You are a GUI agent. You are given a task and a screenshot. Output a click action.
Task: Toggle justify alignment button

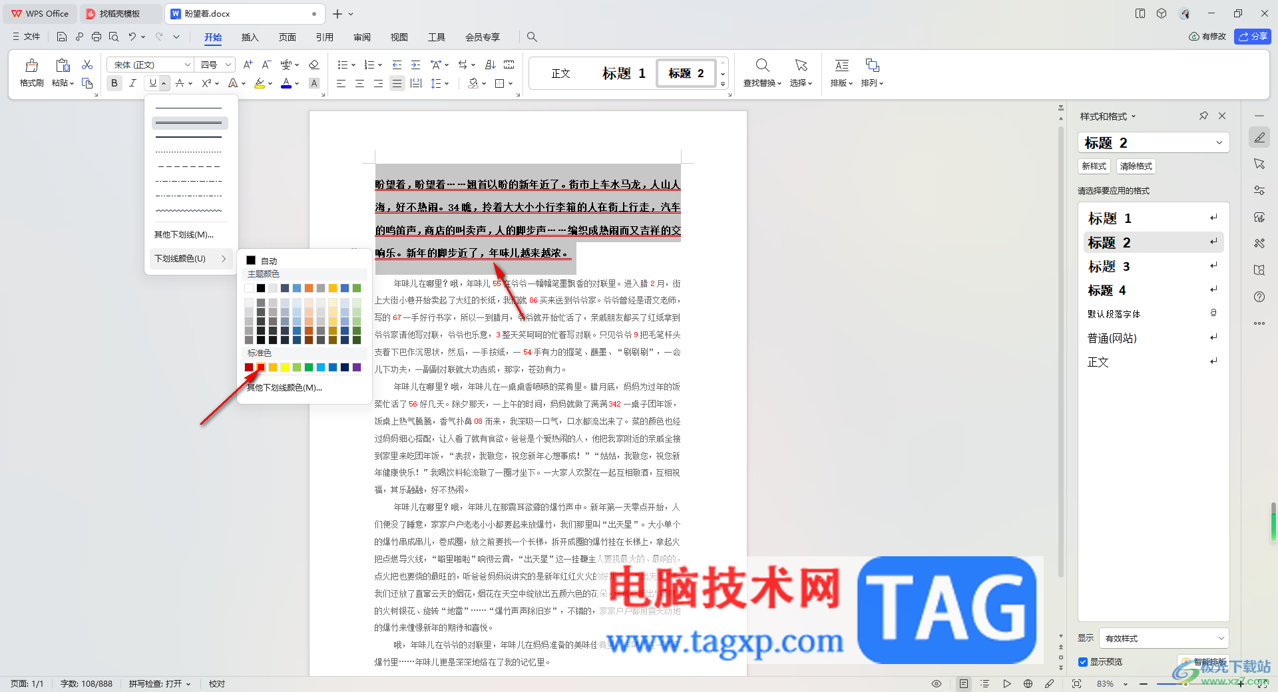pyautogui.click(x=397, y=83)
